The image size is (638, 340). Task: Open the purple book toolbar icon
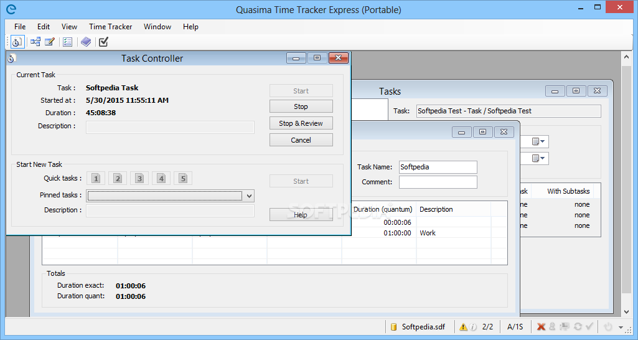tap(86, 42)
